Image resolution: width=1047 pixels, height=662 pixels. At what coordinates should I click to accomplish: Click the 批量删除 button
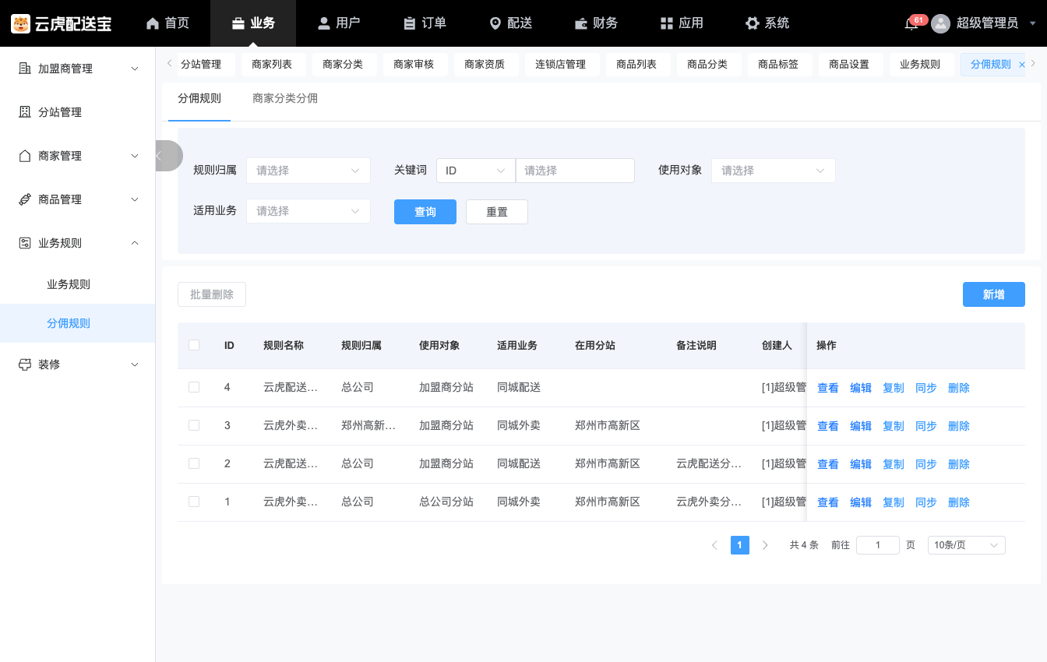tap(212, 294)
